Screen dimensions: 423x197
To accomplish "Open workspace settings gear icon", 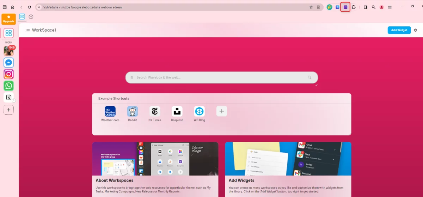I will pyautogui.click(x=415, y=30).
